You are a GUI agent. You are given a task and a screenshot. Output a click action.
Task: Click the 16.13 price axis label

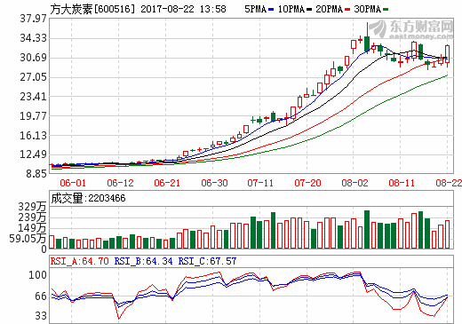click(33, 135)
